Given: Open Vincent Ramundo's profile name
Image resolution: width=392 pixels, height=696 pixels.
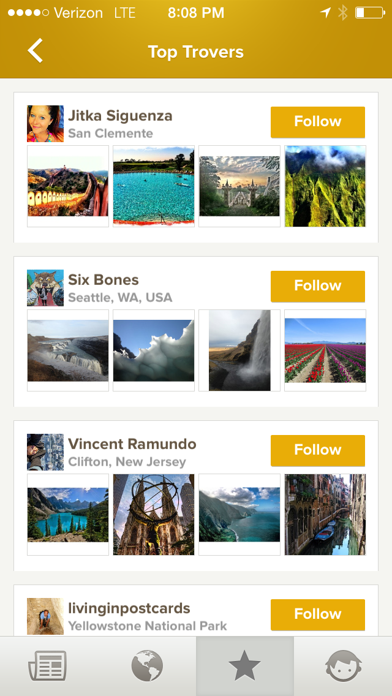Looking at the screenshot, I should (x=132, y=444).
